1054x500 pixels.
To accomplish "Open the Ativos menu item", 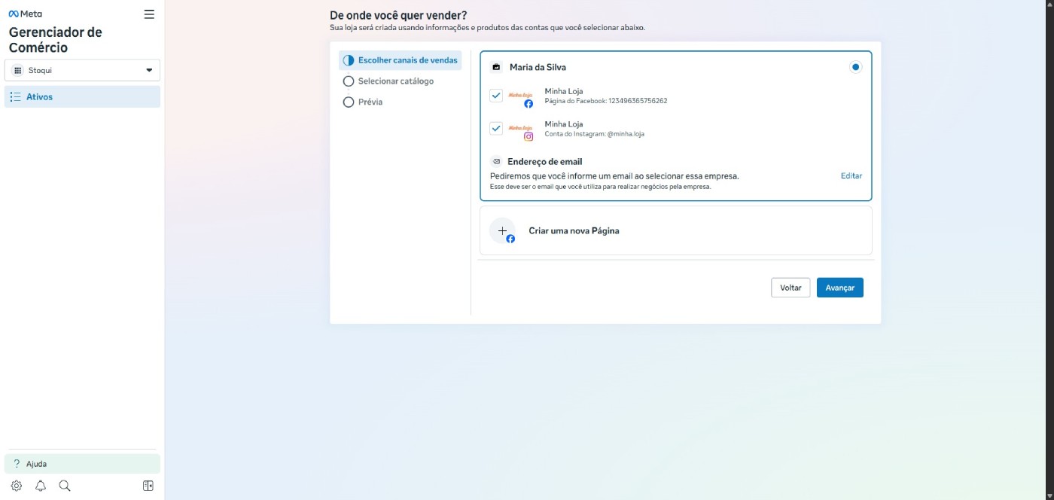I will [x=82, y=96].
